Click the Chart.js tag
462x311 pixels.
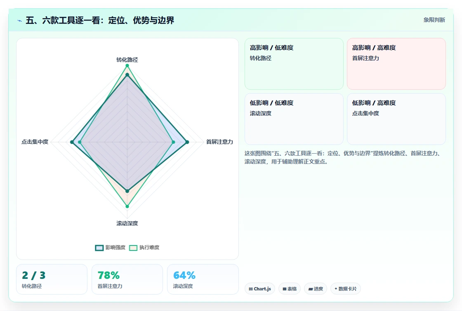point(260,289)
